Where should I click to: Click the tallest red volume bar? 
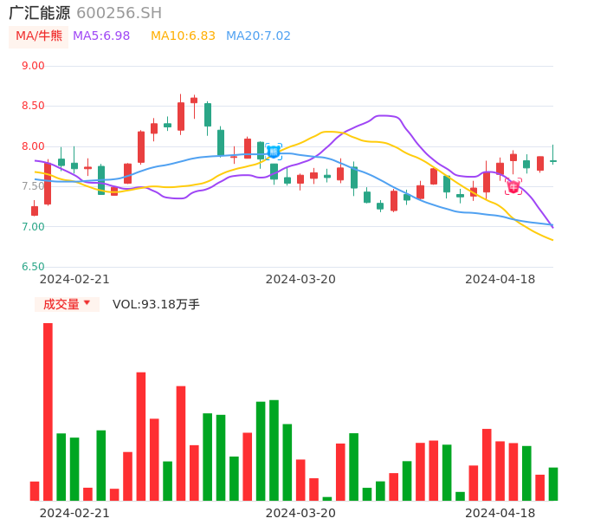48,412
